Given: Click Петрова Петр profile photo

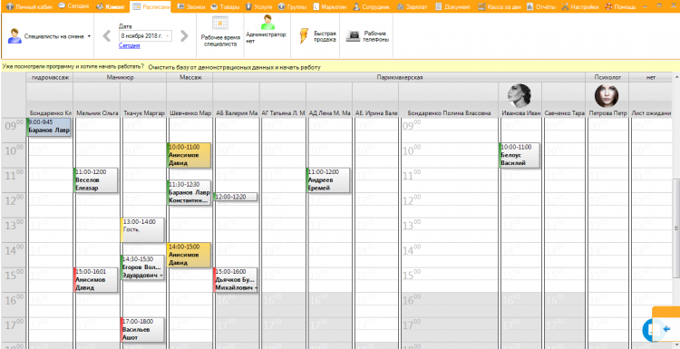Looking at the screenshot, I should 607,96.
